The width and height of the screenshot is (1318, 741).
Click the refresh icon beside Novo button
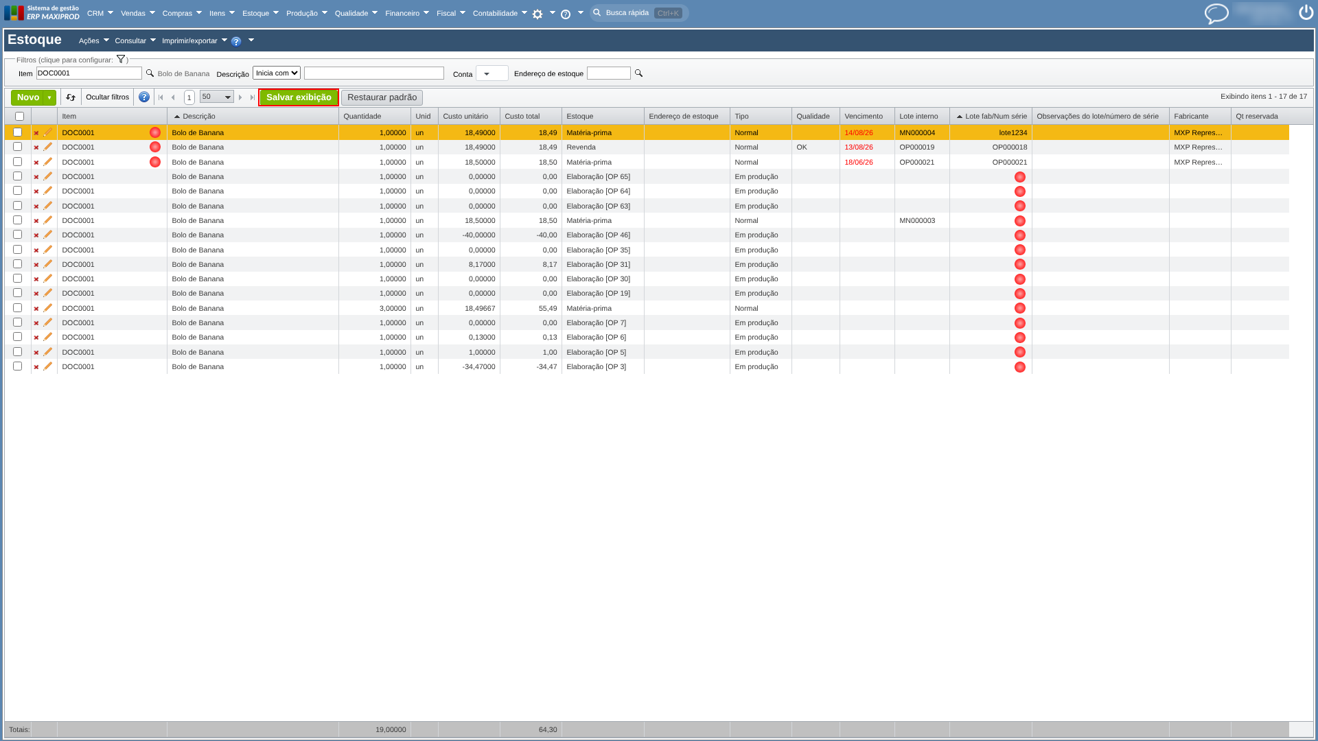(71, 97)
